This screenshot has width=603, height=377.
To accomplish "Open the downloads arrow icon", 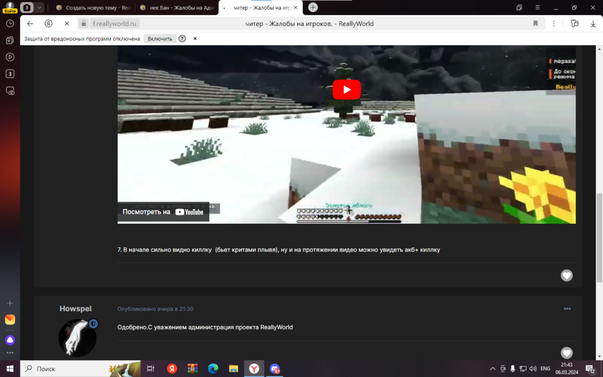I will pos(593,24).
